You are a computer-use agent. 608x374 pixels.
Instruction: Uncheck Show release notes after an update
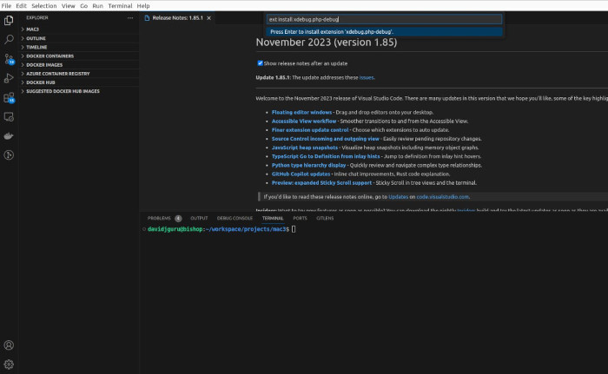tap(260, 63)
